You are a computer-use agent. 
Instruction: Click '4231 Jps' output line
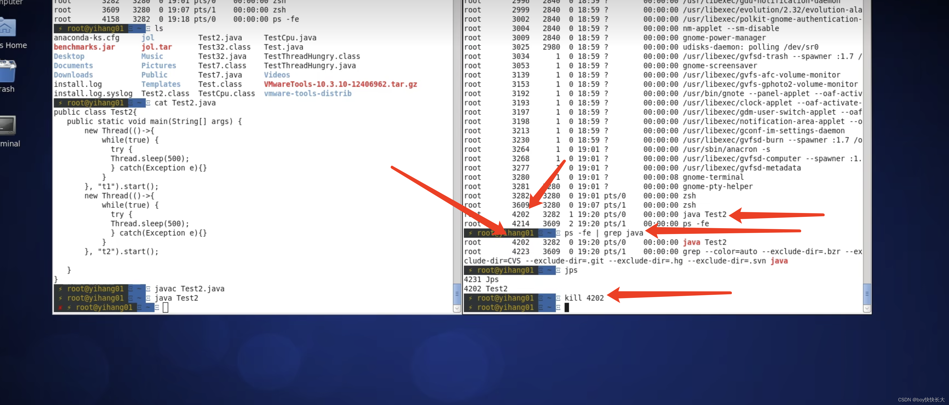click(x=481, y=280)
